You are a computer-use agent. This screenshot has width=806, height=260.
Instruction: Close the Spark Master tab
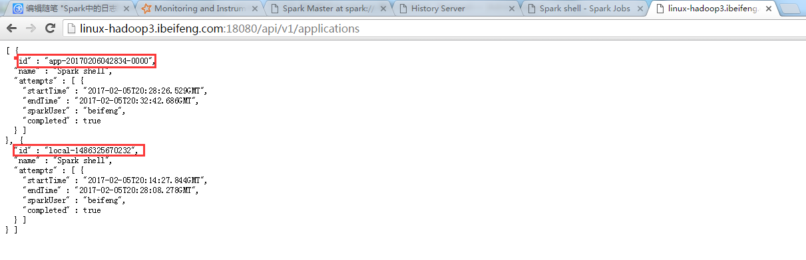[383, 9]
